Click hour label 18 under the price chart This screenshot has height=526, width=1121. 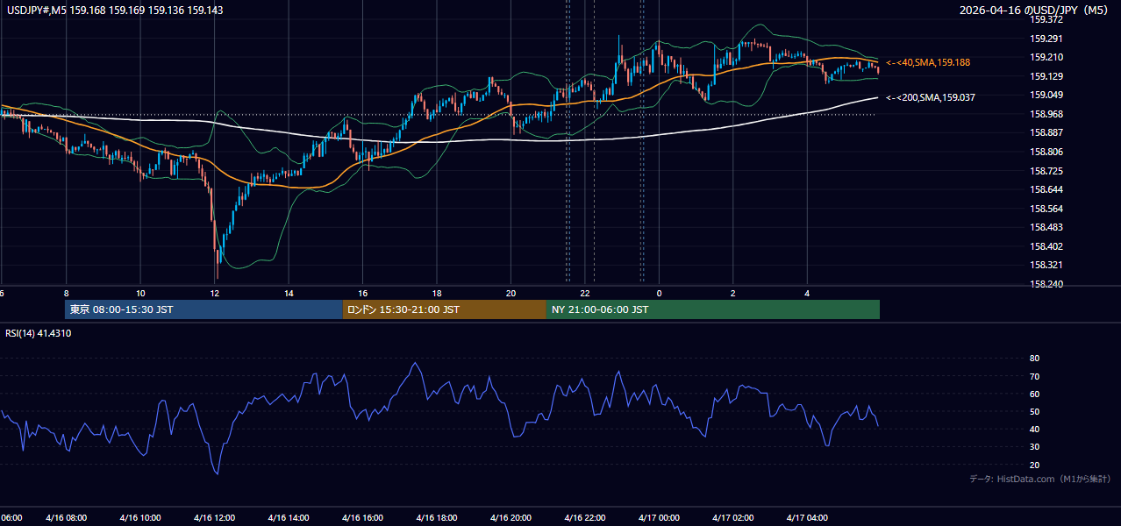tap(437, 293)
